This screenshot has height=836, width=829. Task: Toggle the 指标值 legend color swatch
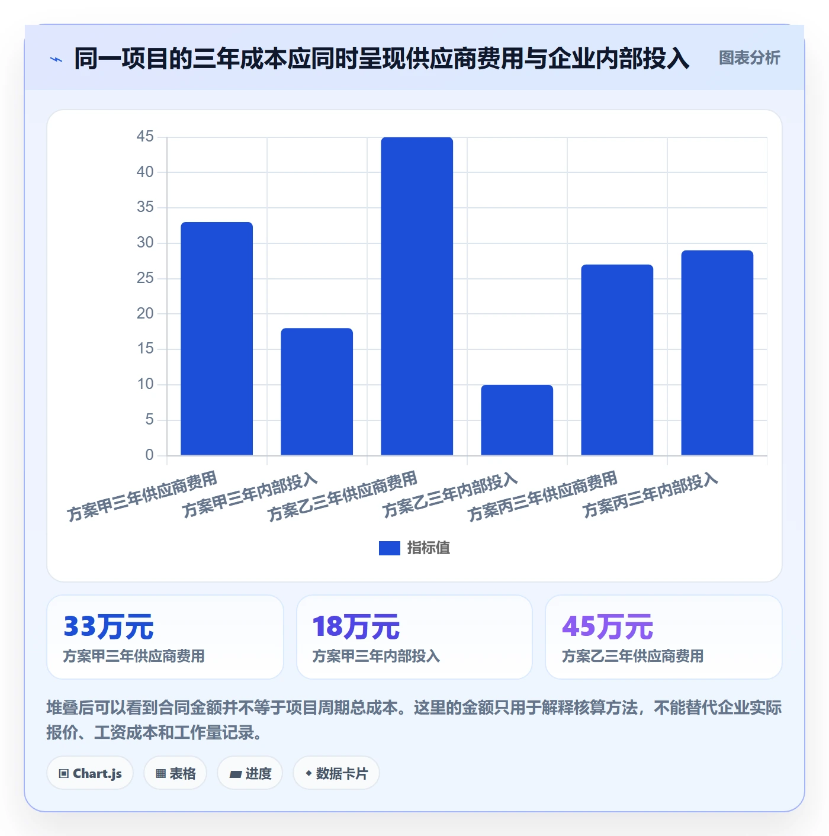(x=389, y=548)
